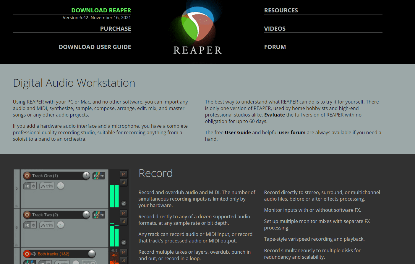The width and height of the screenshot is (415, 264).
Task: Click the record arm icon on Track One
Action: [x=27, y=176]
